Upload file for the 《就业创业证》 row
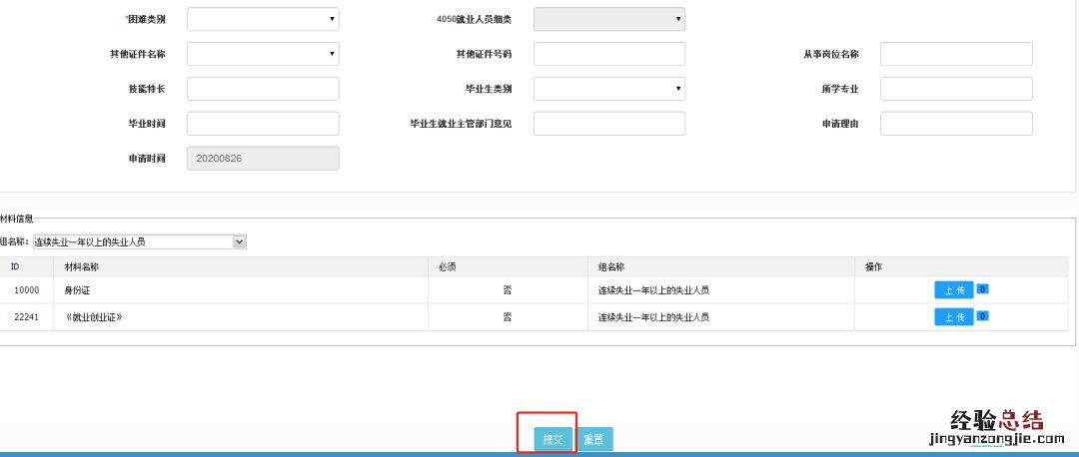The image size is (1079, 457). point(953,316)
